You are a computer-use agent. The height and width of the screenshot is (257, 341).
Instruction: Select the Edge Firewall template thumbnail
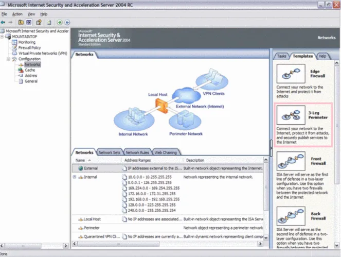[x=291, y=74]
